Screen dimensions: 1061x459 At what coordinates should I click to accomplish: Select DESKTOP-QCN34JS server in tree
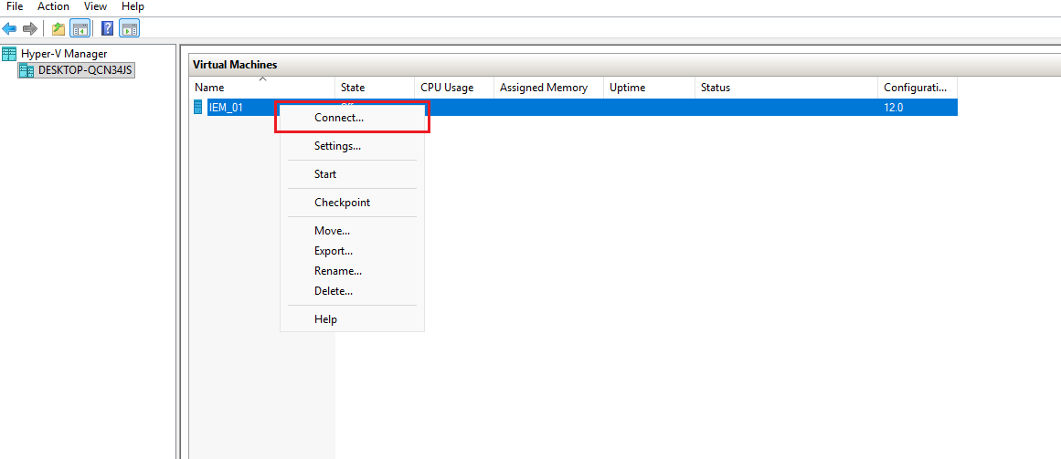tap(85, 70)
